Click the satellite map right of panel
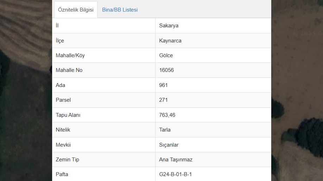Screen dimensions: 323x181 (x=297, y=90)
